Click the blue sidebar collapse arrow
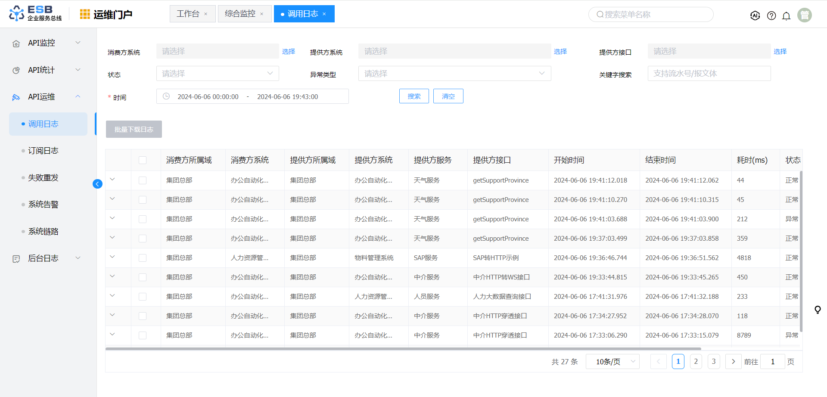Screen dimensions: 827x397 (x=97, y=184)
